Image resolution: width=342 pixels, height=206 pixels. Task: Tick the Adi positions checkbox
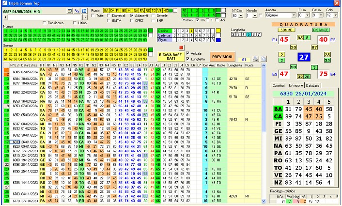click(x=217, y=20)
